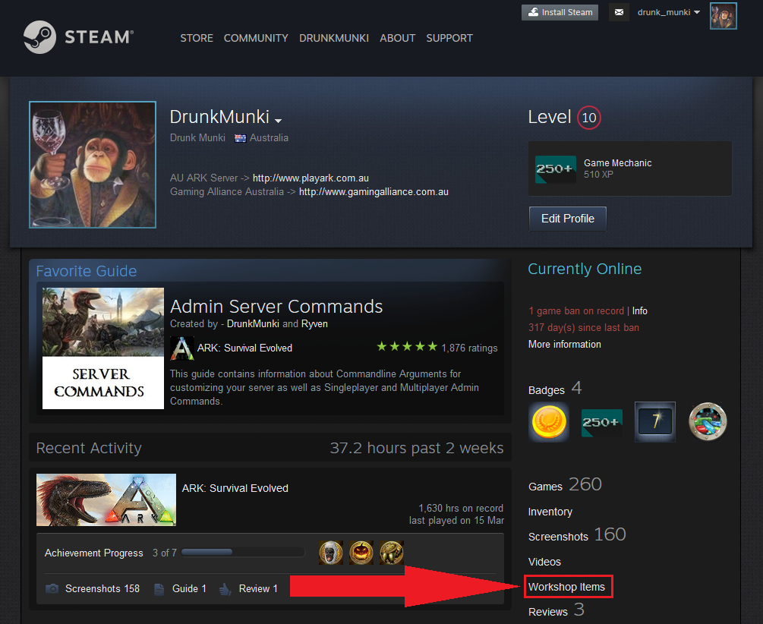Click the pumpkin achievement icon
Image resolution: width=763 pixels, height=624 pixels.
(361, 553)
